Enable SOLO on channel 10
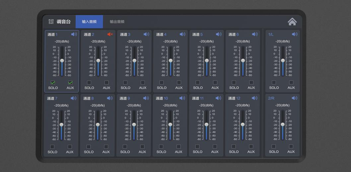The height and width of the screenshot is (172, 351). tap(161, 146)
